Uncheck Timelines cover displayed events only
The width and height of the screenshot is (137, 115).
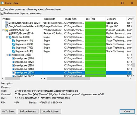[x=2, y=13]
